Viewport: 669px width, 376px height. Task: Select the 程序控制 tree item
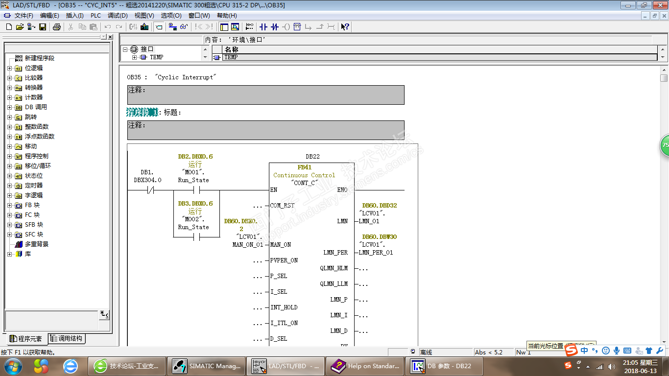37,156
